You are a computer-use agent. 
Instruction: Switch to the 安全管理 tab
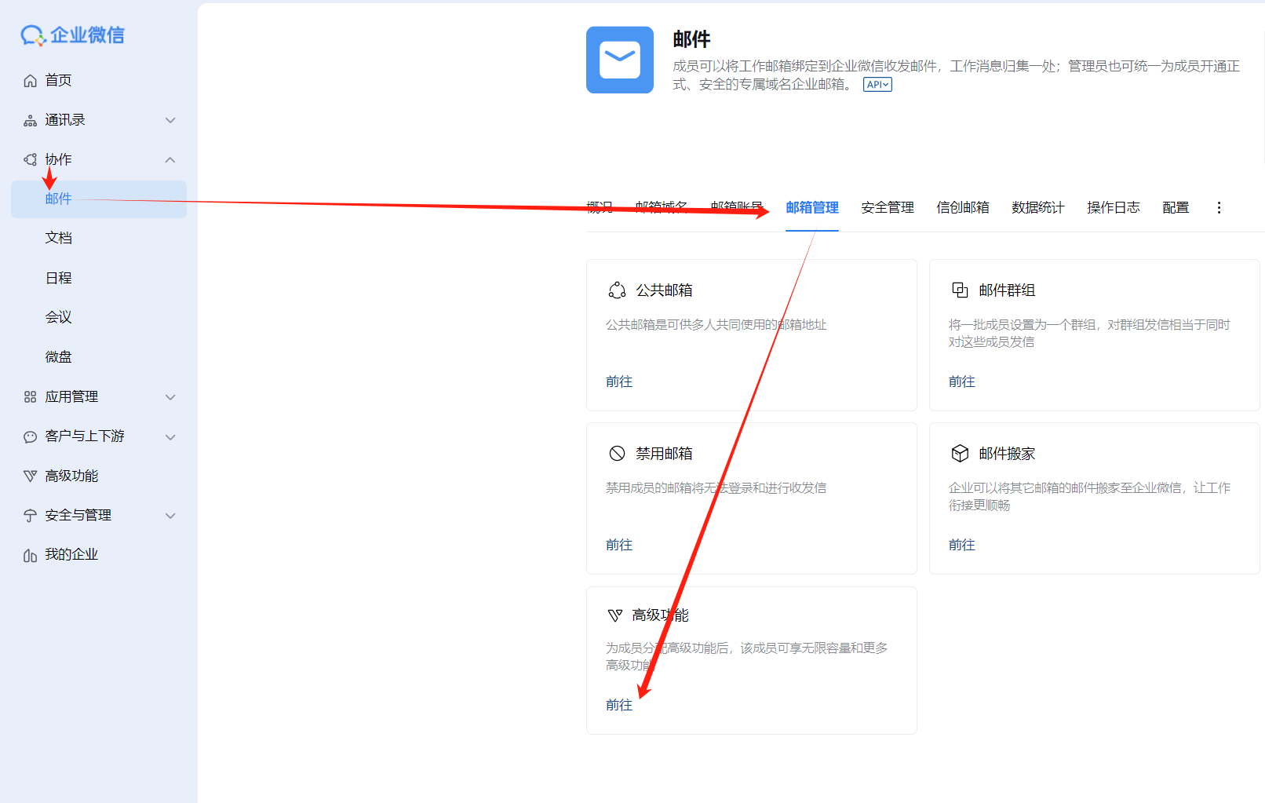coord(888,207)
